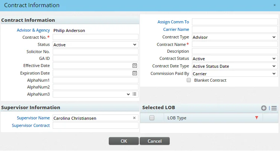Click the OK button

coord(124,141)
